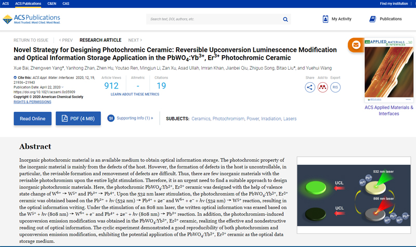
Task: Switch to the C&EN tab
Action: pyautogui.click(x=52, y=4)
